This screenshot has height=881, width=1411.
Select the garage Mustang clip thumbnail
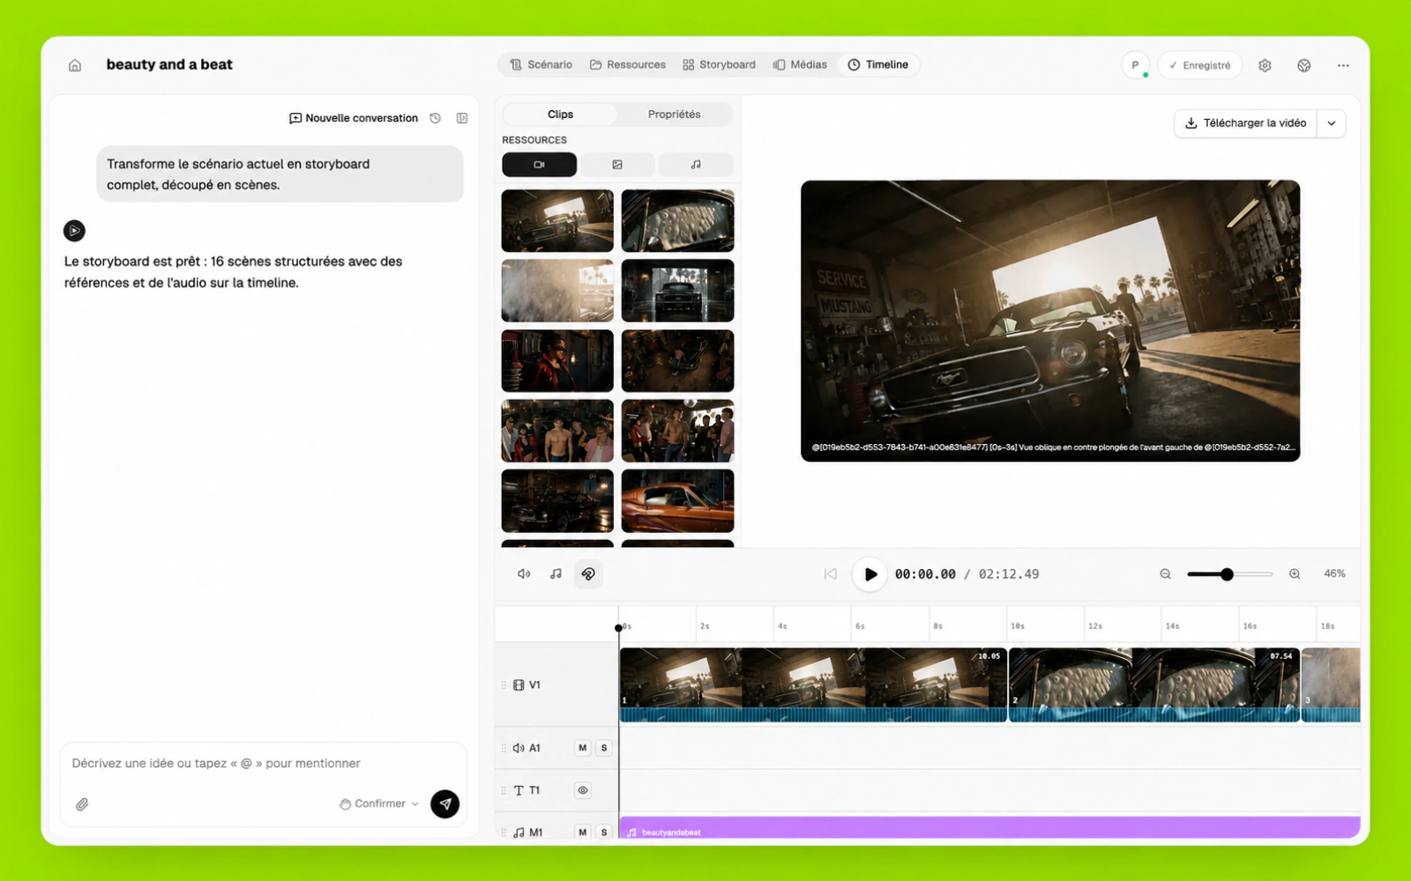click(557, 221)
